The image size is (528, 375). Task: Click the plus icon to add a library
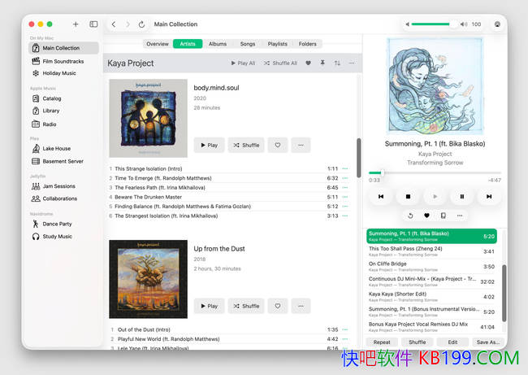76,24
